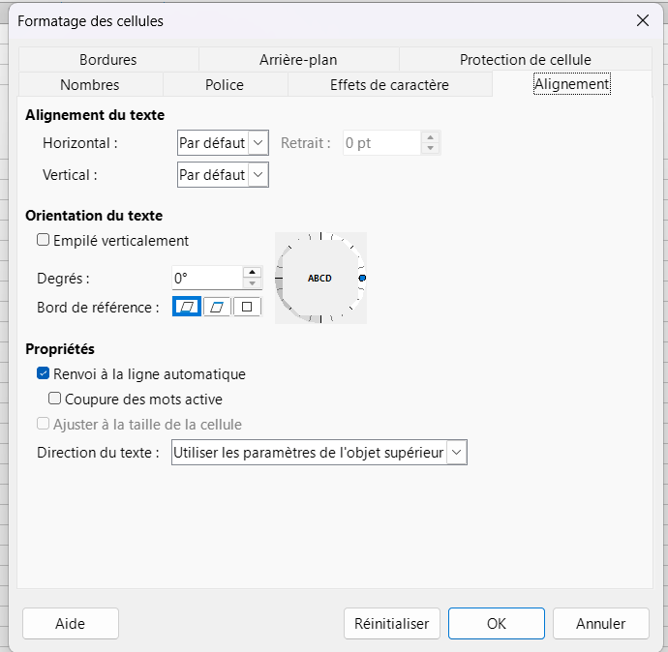Select the lower cell border reference edge icon
The width and height of the screenshot is (668, 652).
pos(187,307)
